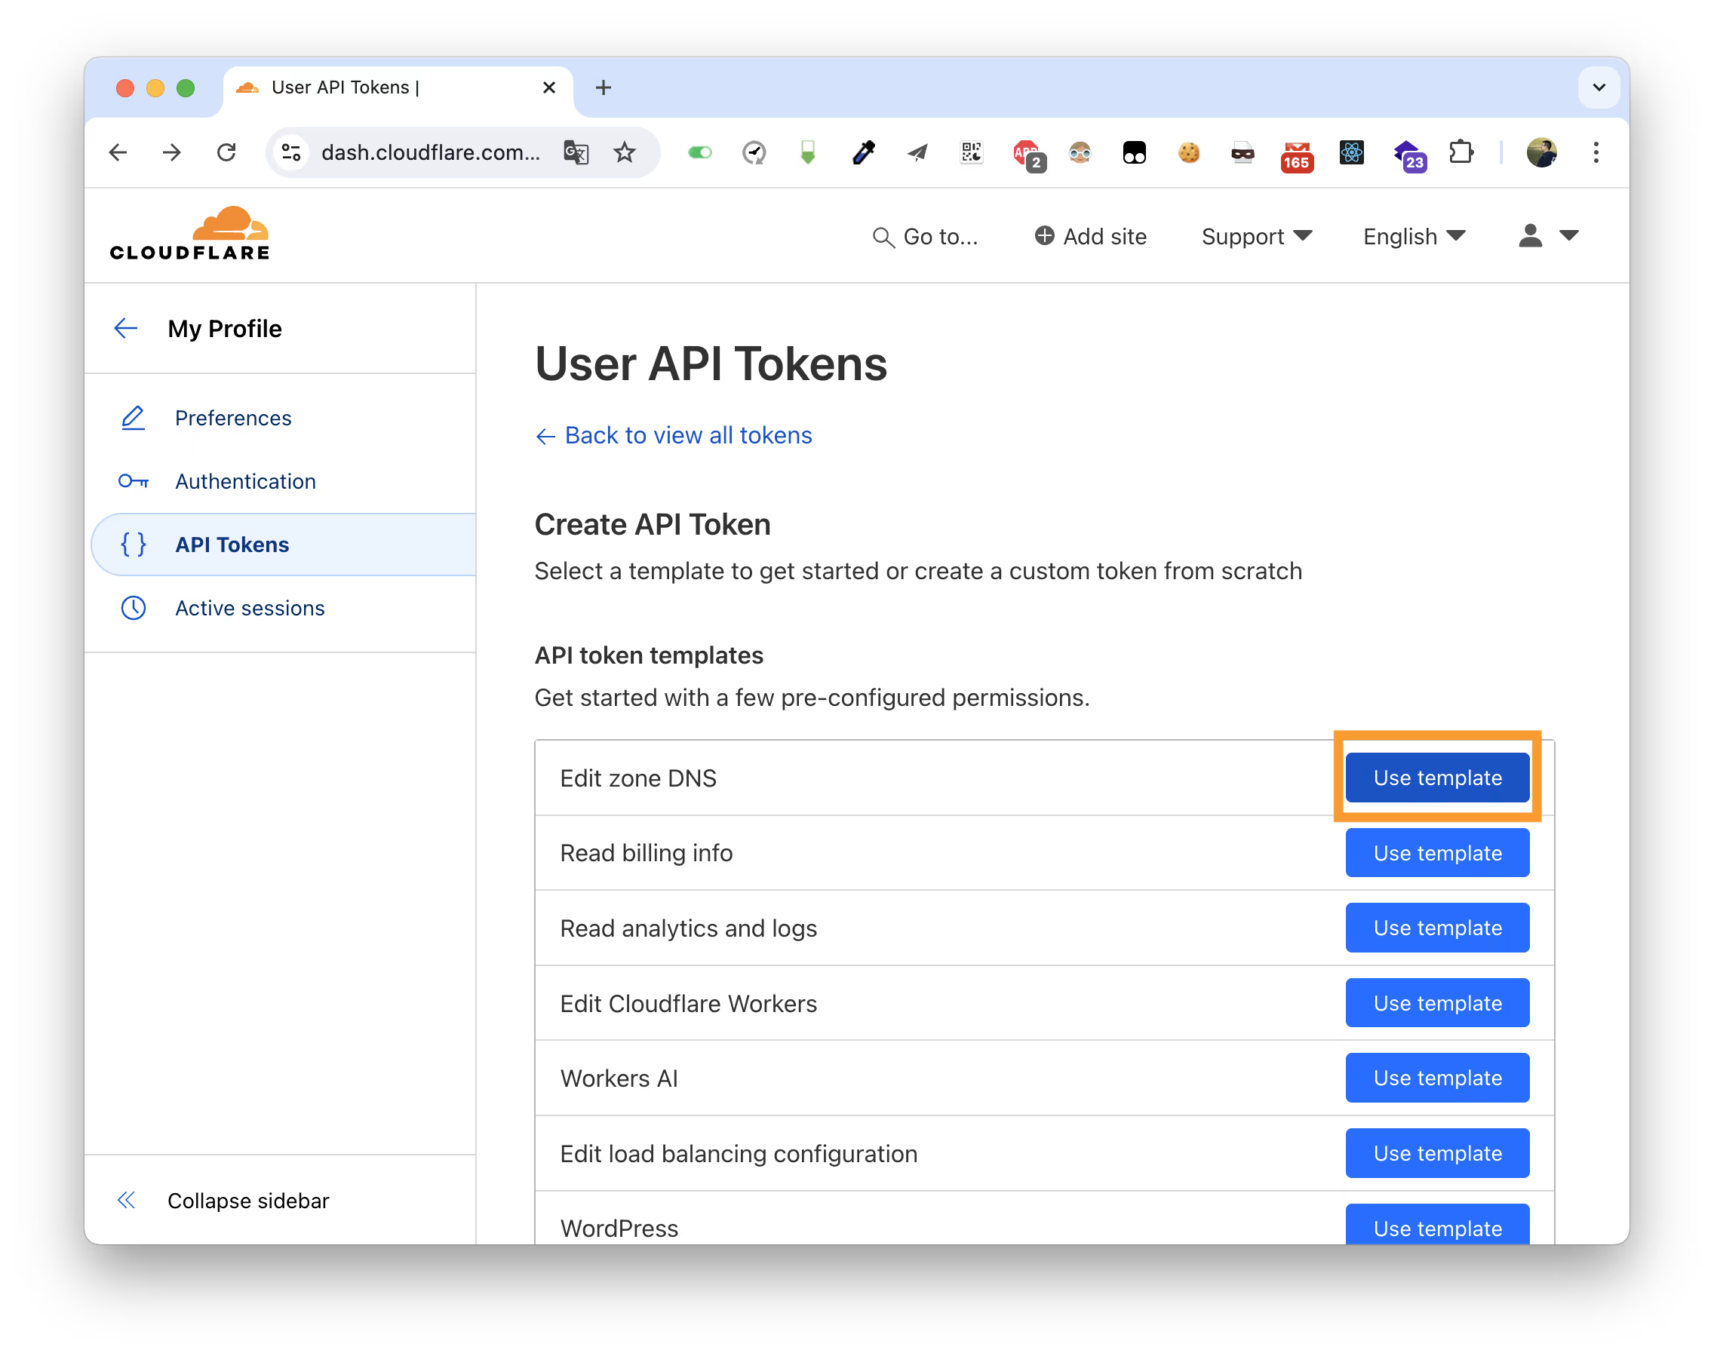This screenshot has height=1356, width=1714.
Task: Use template for Read billing info
Action: click(1437, 853)
